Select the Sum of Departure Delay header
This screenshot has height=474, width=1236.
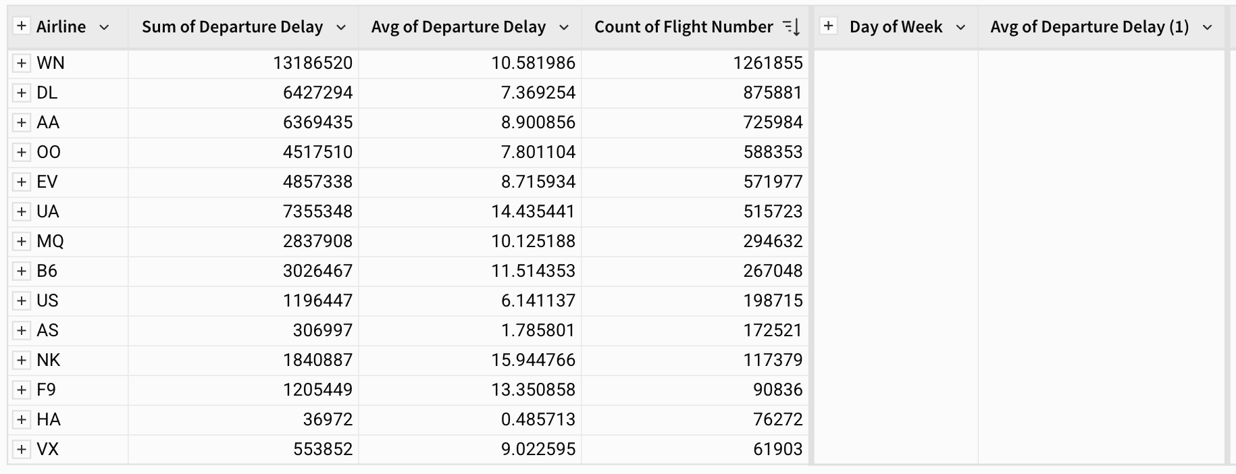tap(232, 27)
